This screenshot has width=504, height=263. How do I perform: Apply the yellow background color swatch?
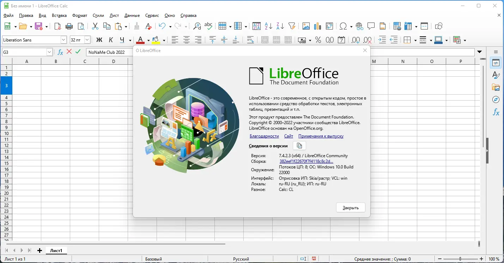pos(156,40)
